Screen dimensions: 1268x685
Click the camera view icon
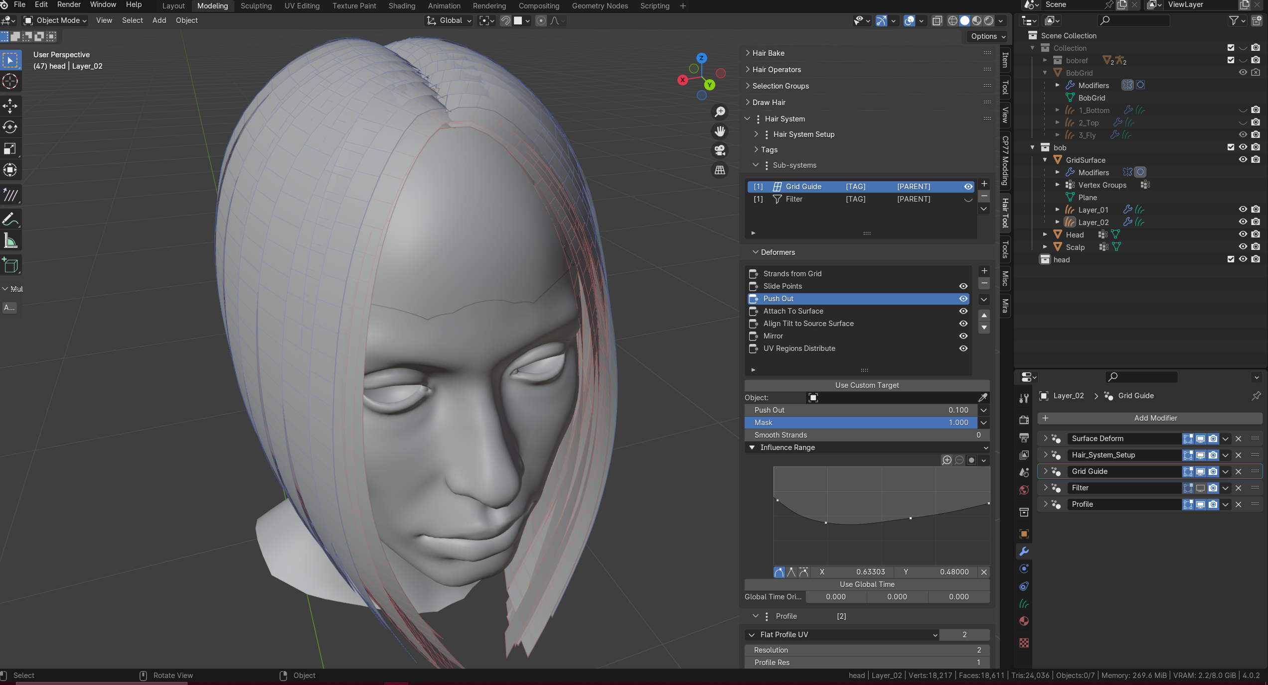pos(720,150)
